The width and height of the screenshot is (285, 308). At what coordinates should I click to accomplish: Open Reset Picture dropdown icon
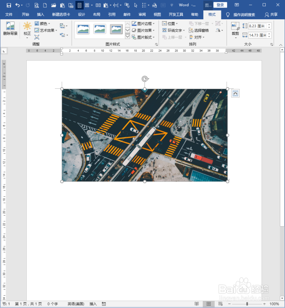(x=64, y=35)
